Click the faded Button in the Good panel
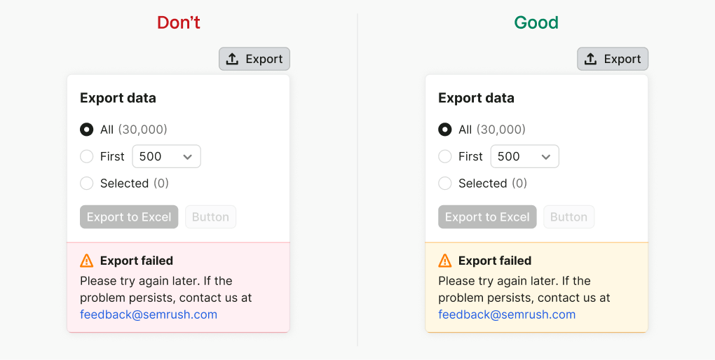Viewport: 715px width, 360px height. (x=569, y=217)
